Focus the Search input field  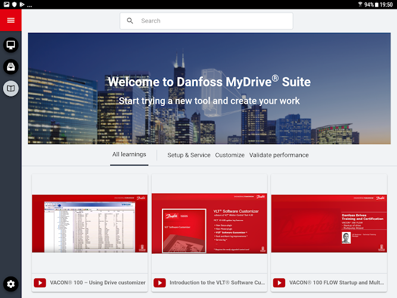[x=207, y=21]
